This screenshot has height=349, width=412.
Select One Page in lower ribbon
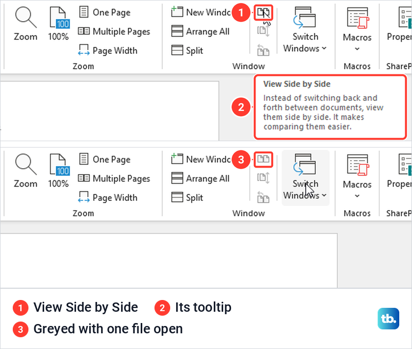click(x=104, y=159)
